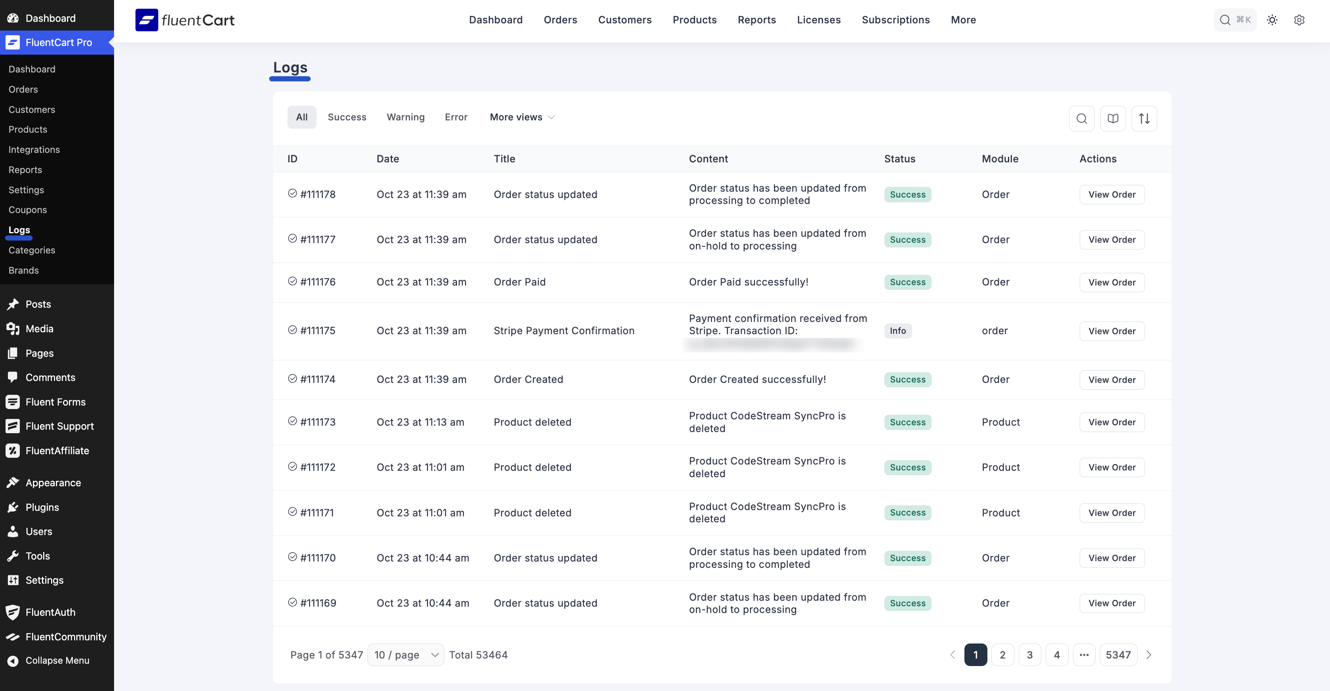Image resolution: width=1330 pixels, height=691 pixels.
Task: Switch to the Error log filter tab
Action: point(455,117)
